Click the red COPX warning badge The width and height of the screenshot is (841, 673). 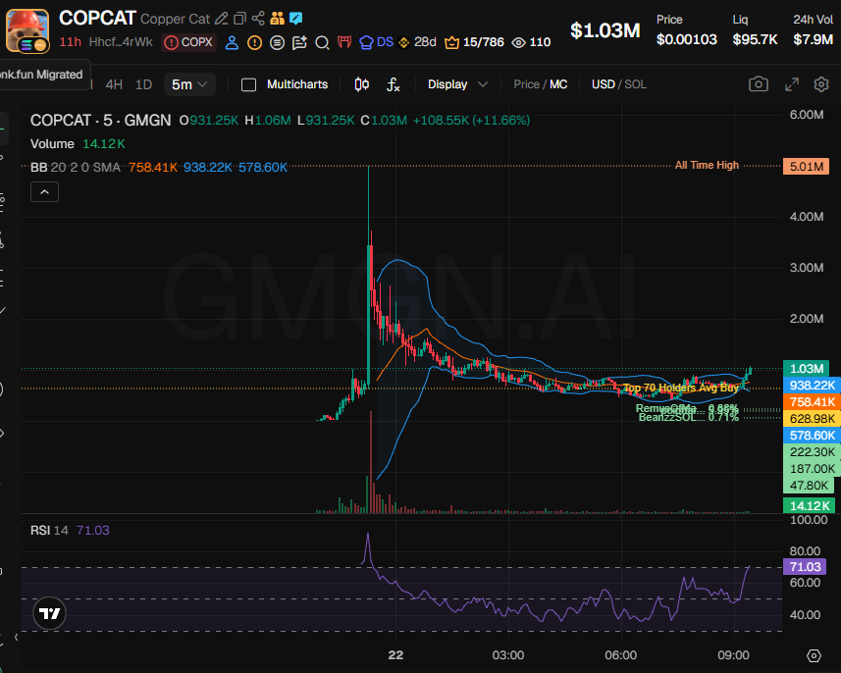188,42
